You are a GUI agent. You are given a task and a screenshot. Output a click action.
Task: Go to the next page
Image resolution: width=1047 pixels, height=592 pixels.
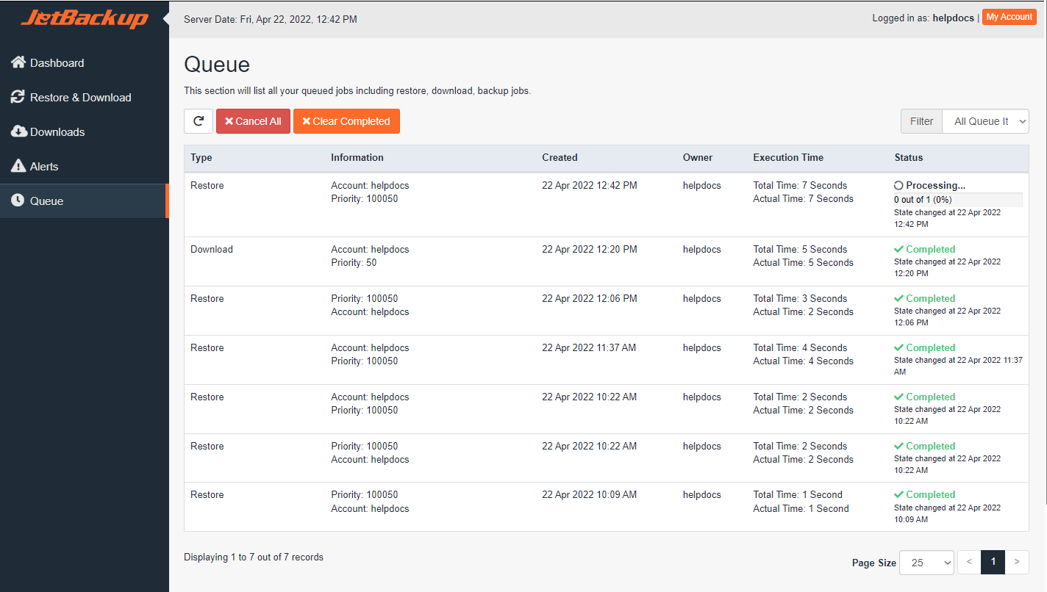coord(1017,562)
